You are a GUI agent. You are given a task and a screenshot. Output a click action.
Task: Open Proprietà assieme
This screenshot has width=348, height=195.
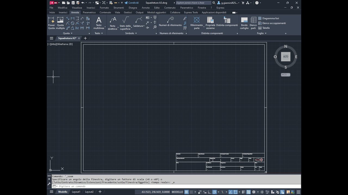(210, 23)
